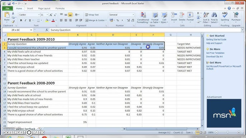
Task: Toggle Italic formatting
Action: click(x=25, y=20)
